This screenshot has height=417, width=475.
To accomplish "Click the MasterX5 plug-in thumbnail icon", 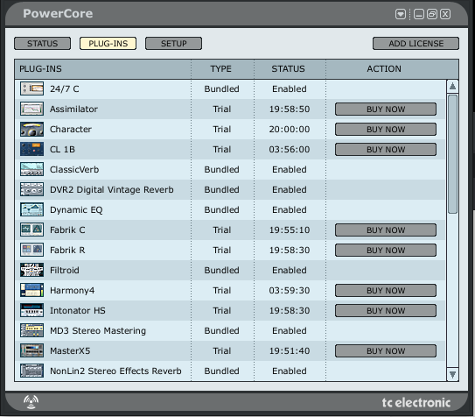I will (x=31, y=350).
